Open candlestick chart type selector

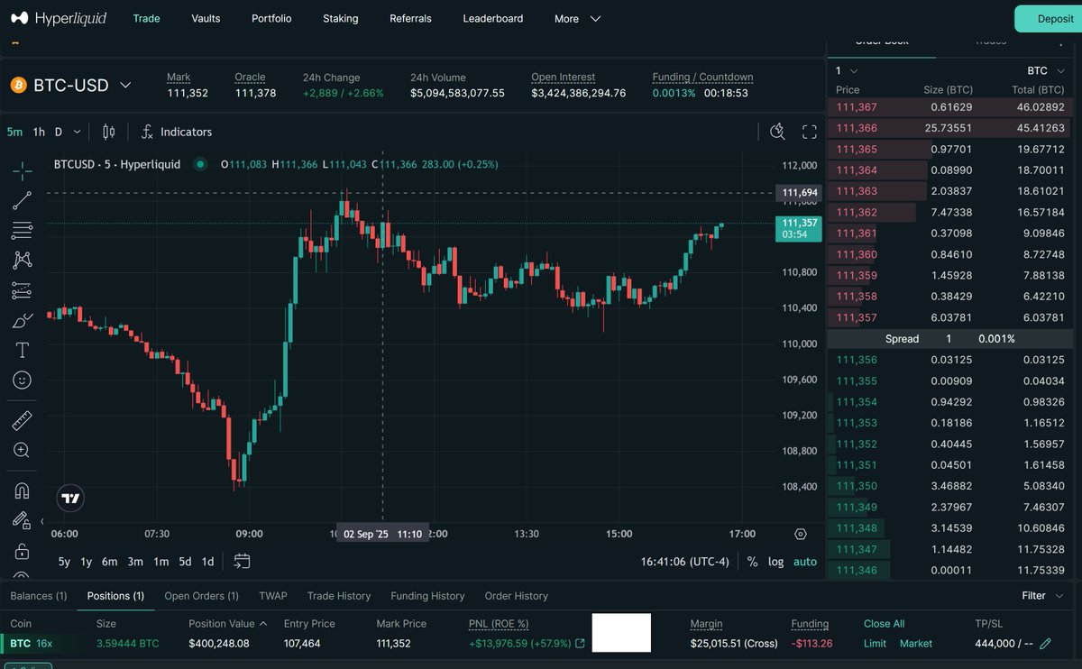(109, 132)
